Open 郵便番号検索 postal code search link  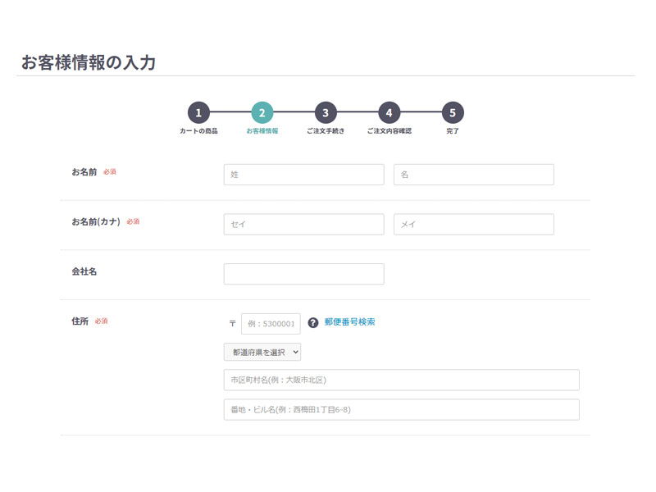349,322
